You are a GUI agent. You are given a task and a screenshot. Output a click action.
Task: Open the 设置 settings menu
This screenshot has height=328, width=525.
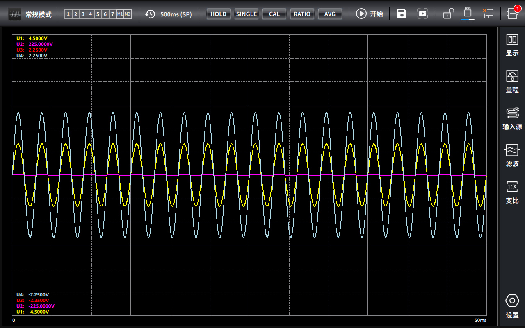pos(512,307)
